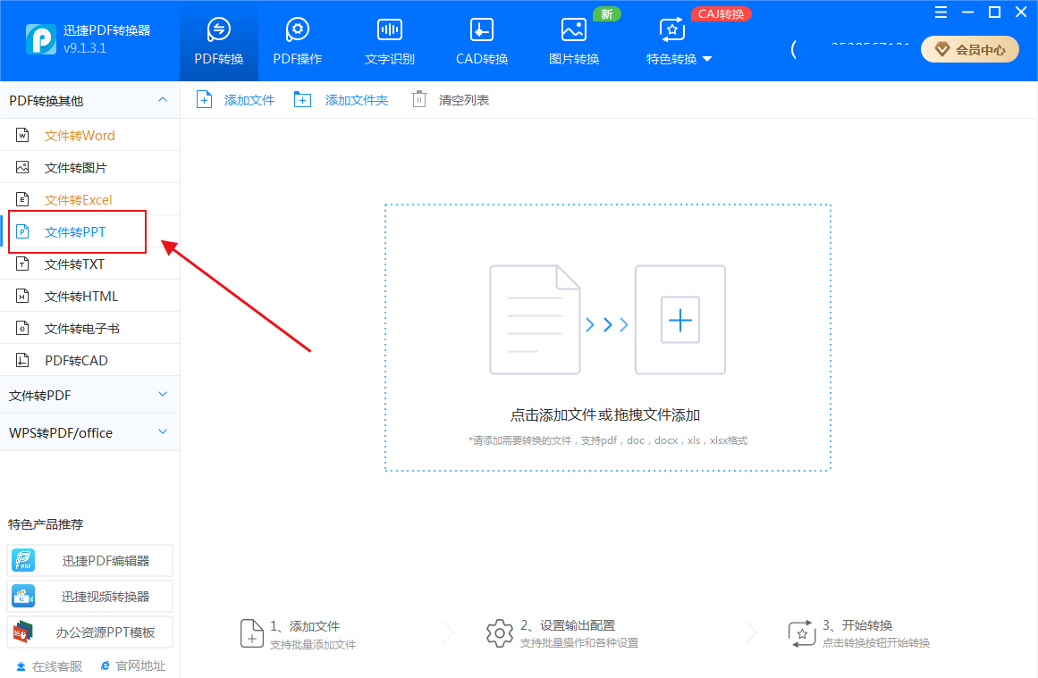
Task: Click the add-file plus icon in toolbar
Action: tap(205, 100)
